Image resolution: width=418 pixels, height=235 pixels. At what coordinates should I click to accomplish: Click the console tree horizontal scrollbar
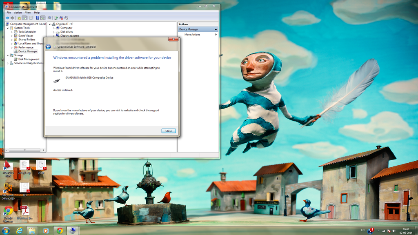point(25,150)
